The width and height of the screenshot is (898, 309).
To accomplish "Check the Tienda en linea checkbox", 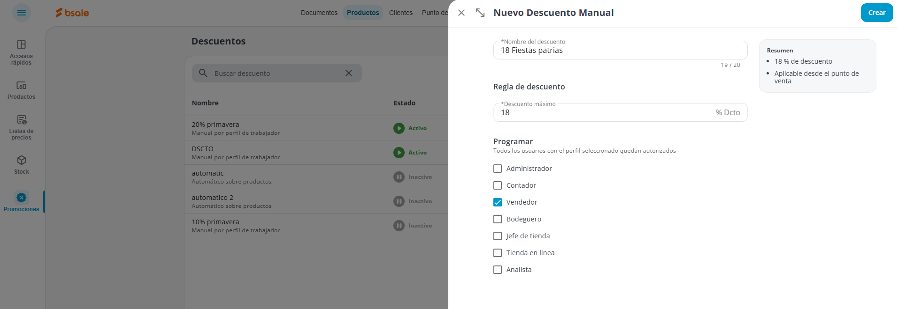I will point(498,253).
